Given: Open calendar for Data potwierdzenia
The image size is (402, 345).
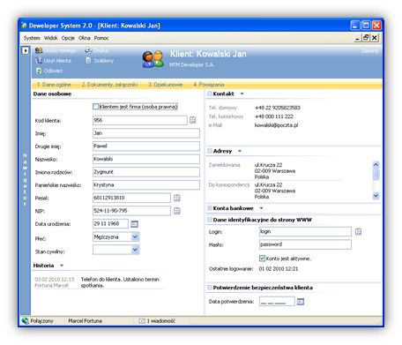Looking at the screenshot, I should coord(301,302).
